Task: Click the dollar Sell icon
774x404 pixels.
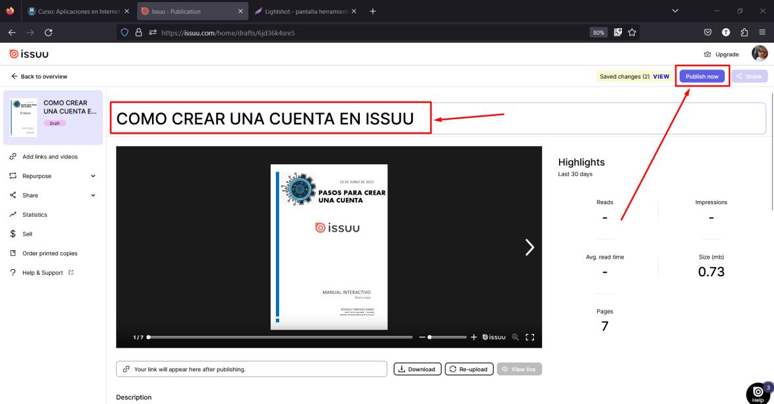Action: click(x=13, y=234)
